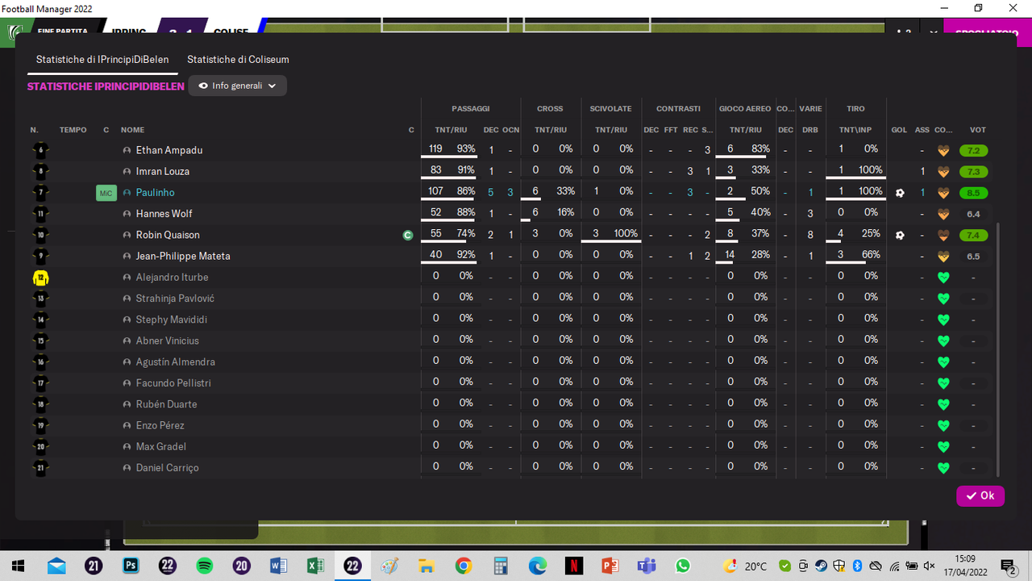Open Netflix from the taskbar
The height and width of the screenshot is (581, 1032).
(573, 566)
